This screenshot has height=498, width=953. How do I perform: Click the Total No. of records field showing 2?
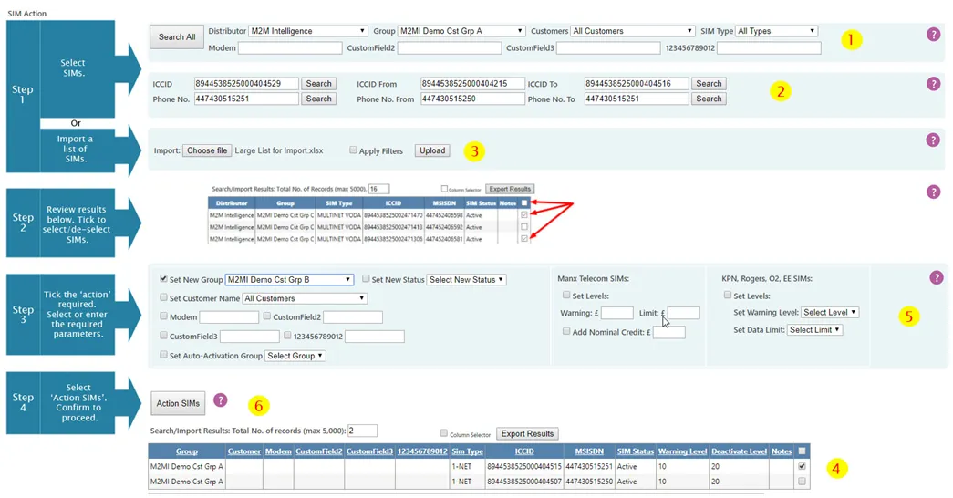click(x=362, y=431)
